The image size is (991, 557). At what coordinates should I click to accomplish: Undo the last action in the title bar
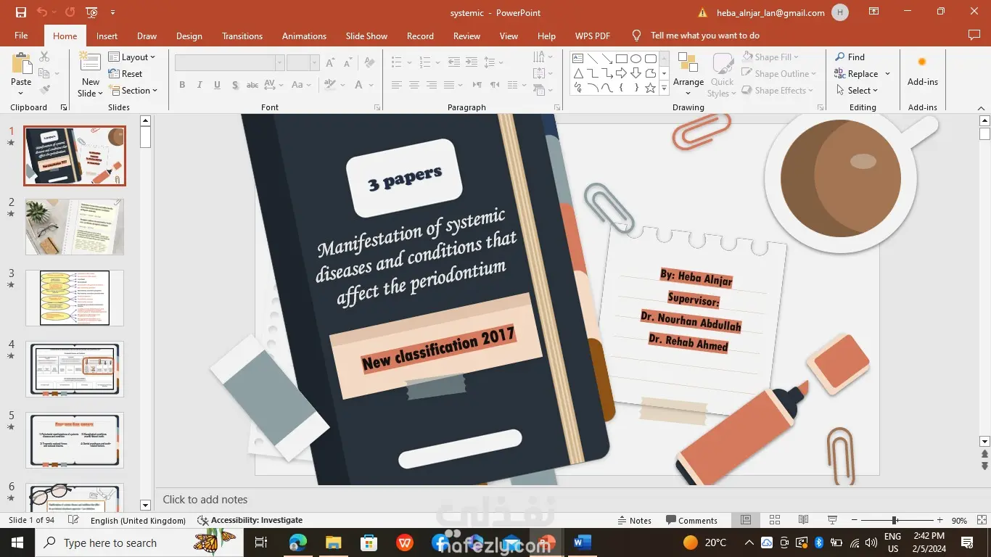pos(41,12)
